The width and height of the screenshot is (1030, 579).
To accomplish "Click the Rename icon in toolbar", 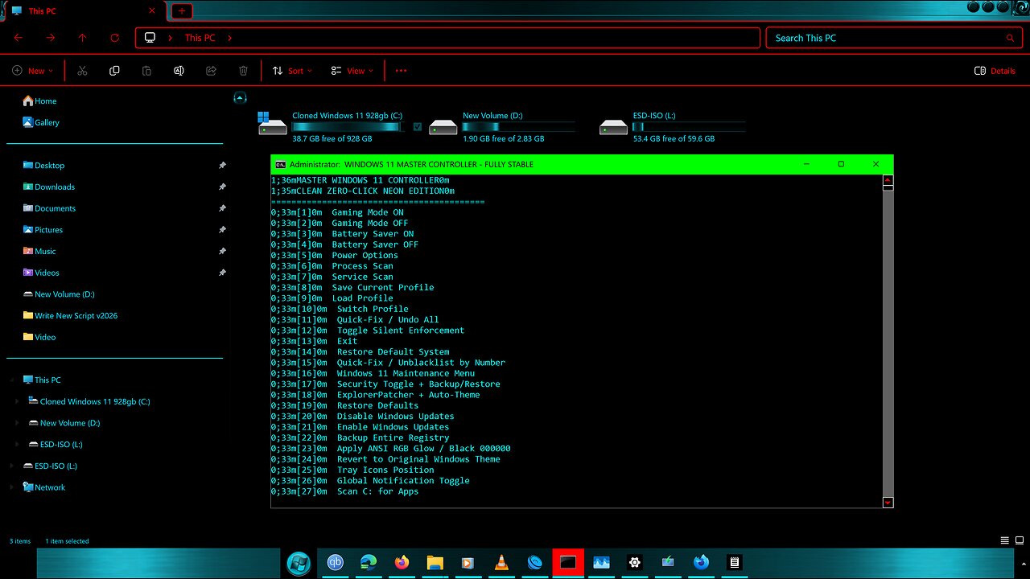I will tap(179, 71).
